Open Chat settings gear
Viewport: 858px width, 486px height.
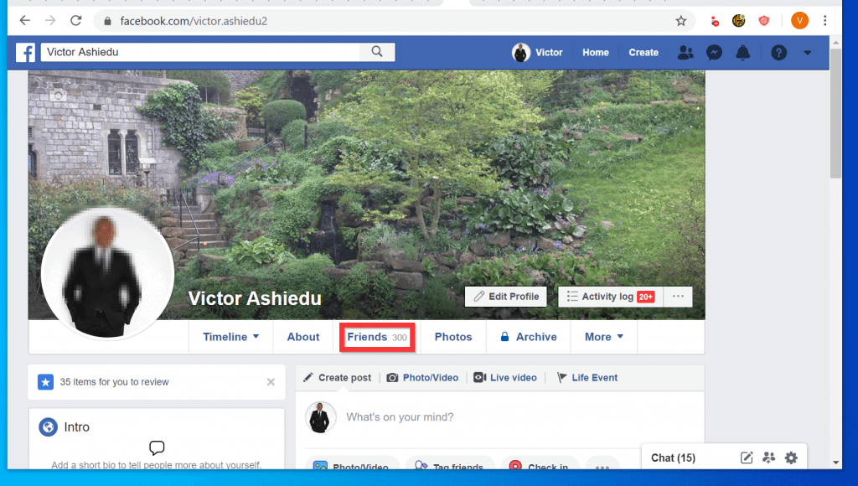coord(791,458)
